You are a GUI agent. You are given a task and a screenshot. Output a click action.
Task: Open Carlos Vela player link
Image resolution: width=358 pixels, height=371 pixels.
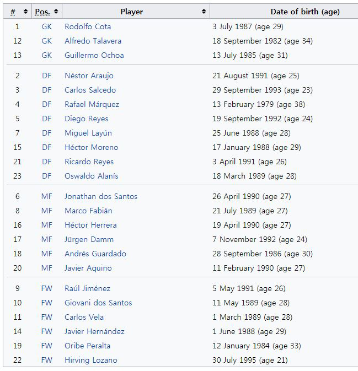pyautogui.click(x=84, y=317)
